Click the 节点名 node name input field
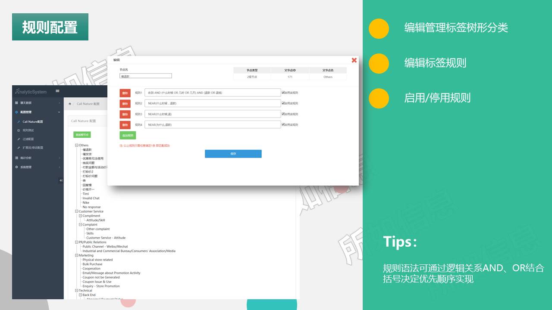Screen dimensions: 552x310 146,76
